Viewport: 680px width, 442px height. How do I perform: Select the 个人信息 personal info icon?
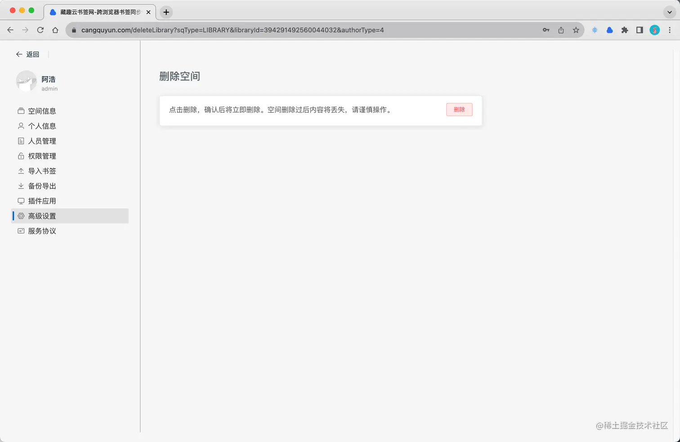pos(21,126)
